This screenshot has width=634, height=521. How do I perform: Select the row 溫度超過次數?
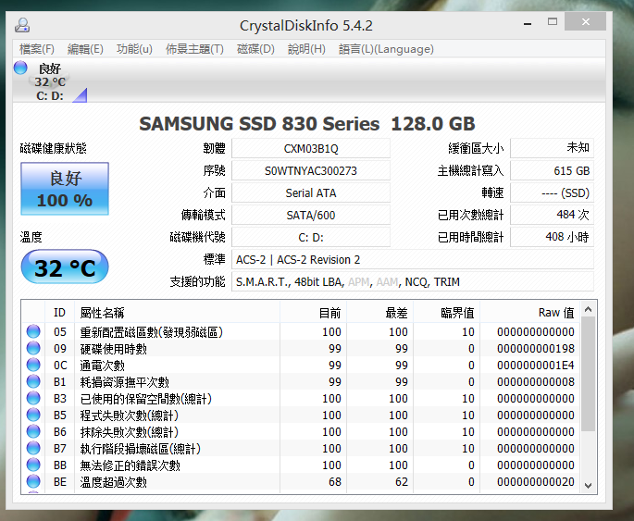point(301,482)
